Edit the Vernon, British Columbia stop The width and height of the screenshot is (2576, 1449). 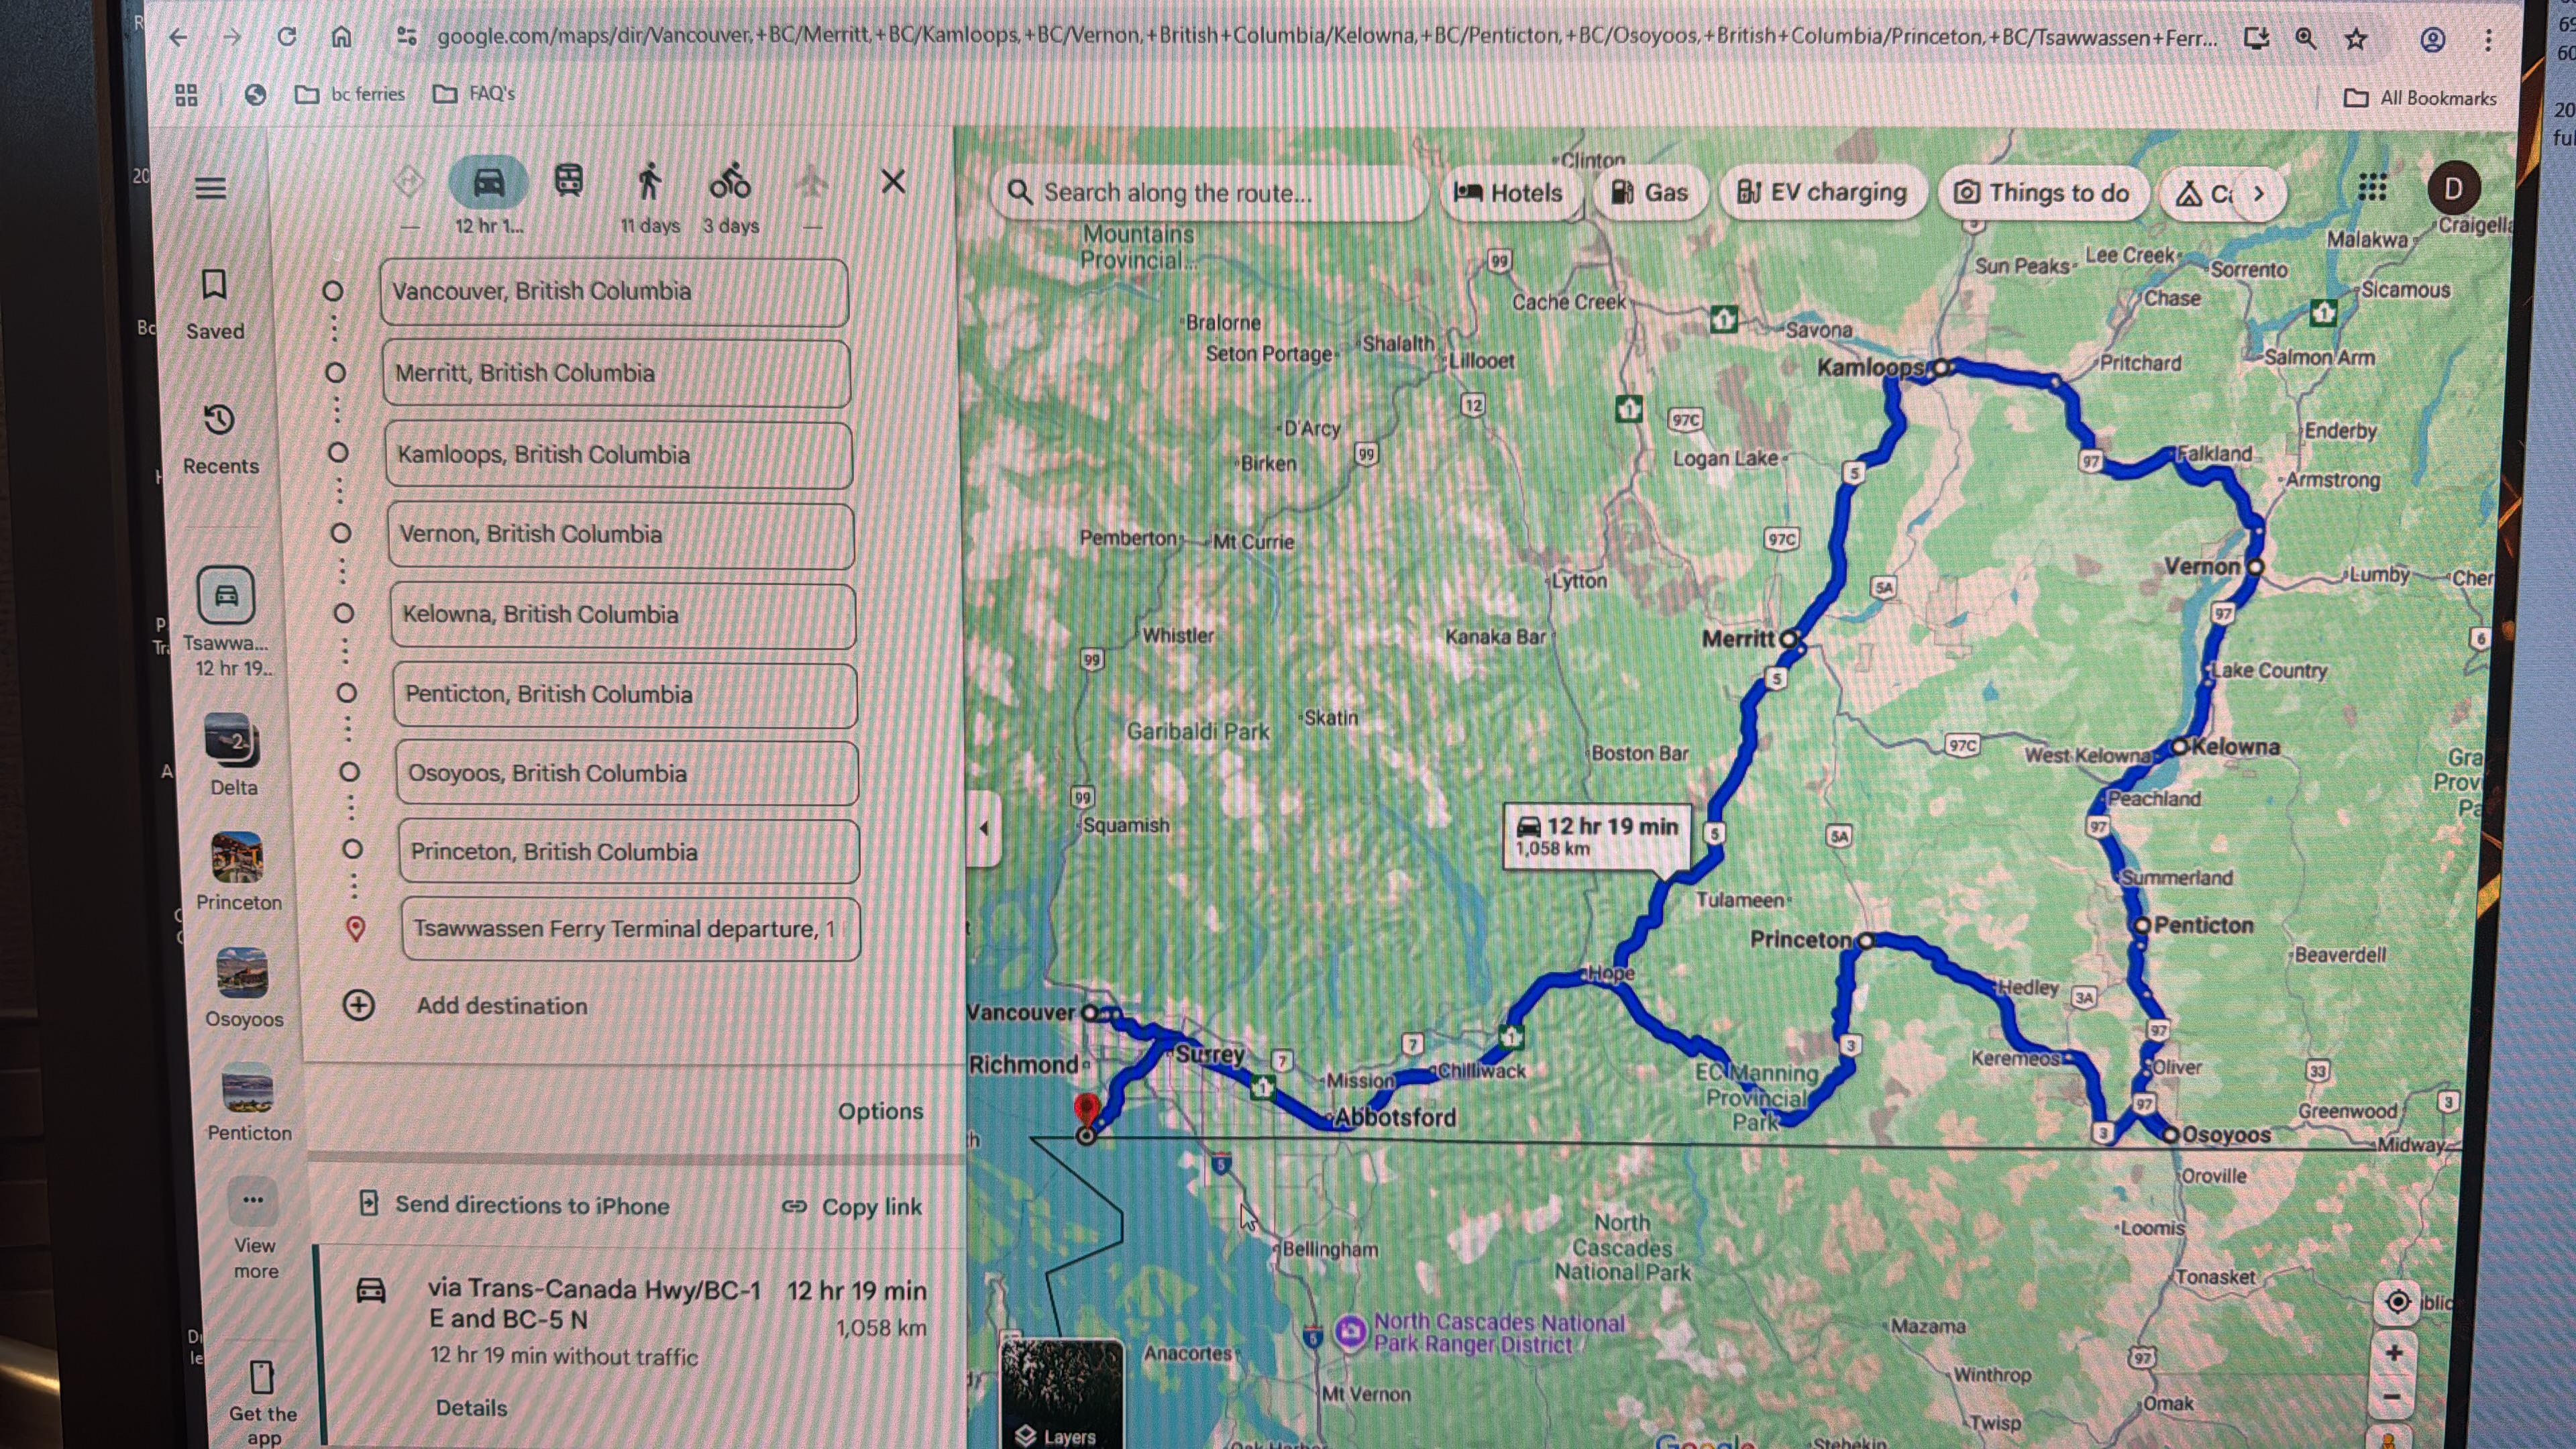click(x=621, y=535)
